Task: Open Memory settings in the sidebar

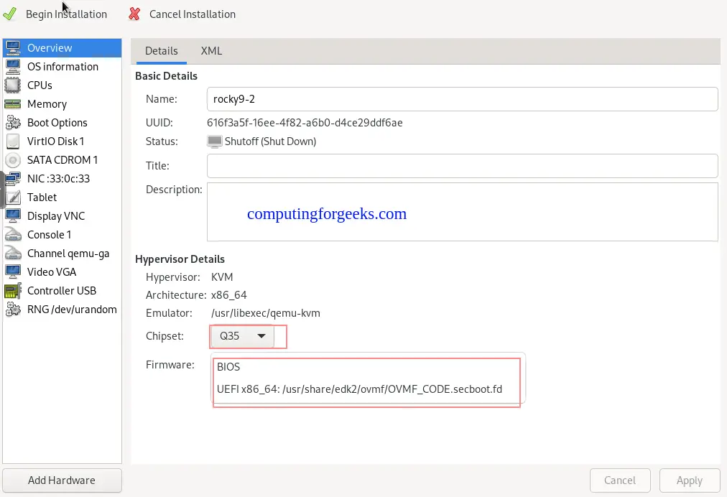Action: [62, 104]
